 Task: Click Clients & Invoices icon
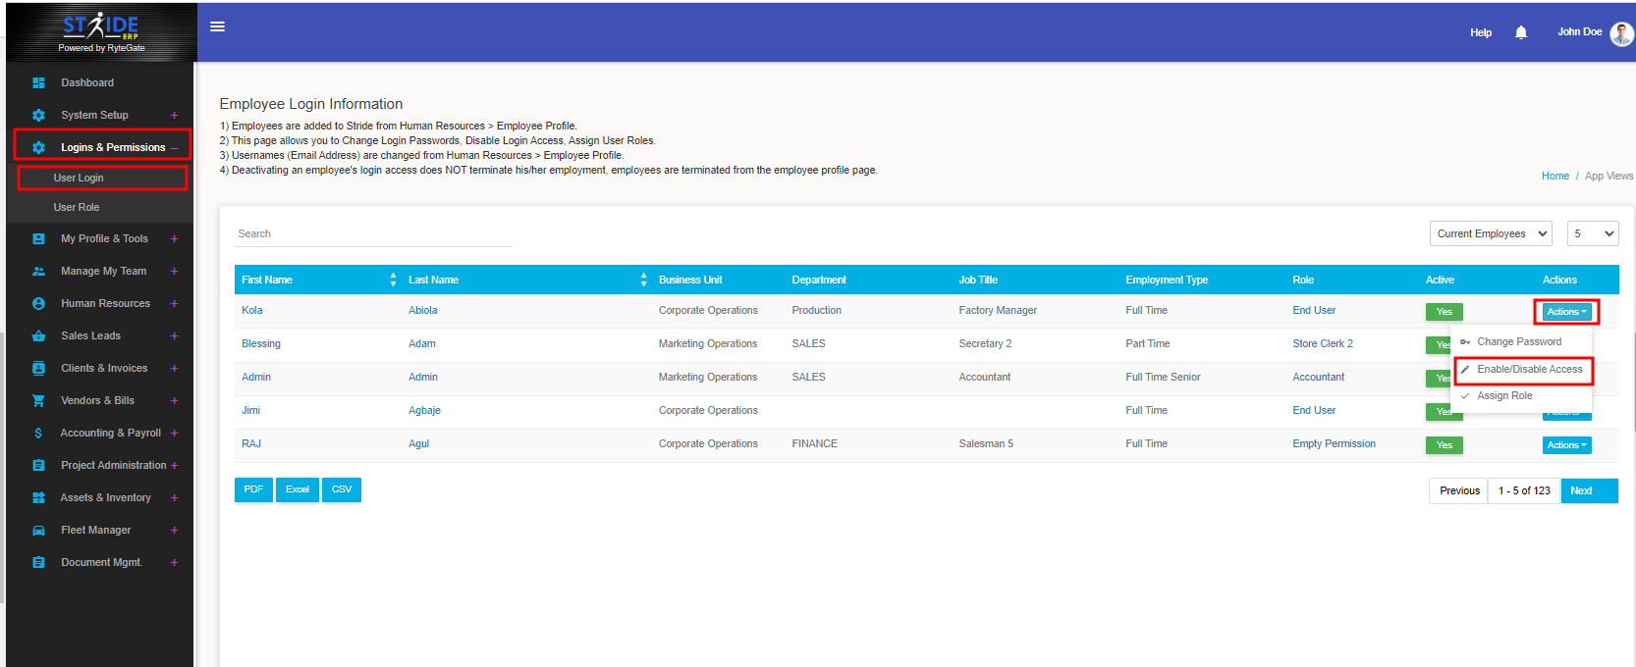click(x=38, y=369)
